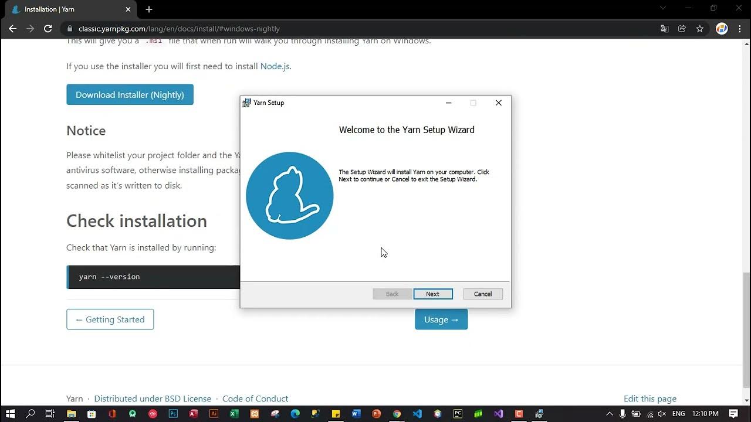Viewport: 751px width, 422px height.
Task: Open PyCharm from the taskbar
Action: pyautogui.click(x=458, y=414)
